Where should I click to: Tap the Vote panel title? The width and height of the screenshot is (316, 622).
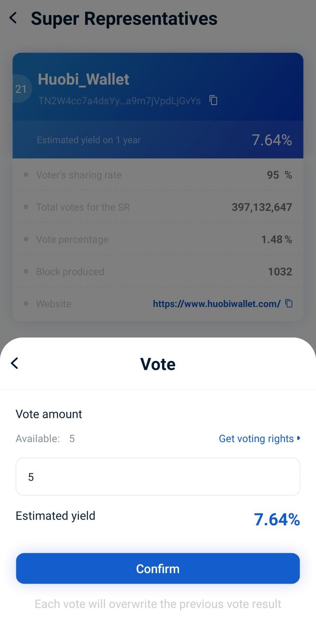pyautogui.click(x=158, y=364)
